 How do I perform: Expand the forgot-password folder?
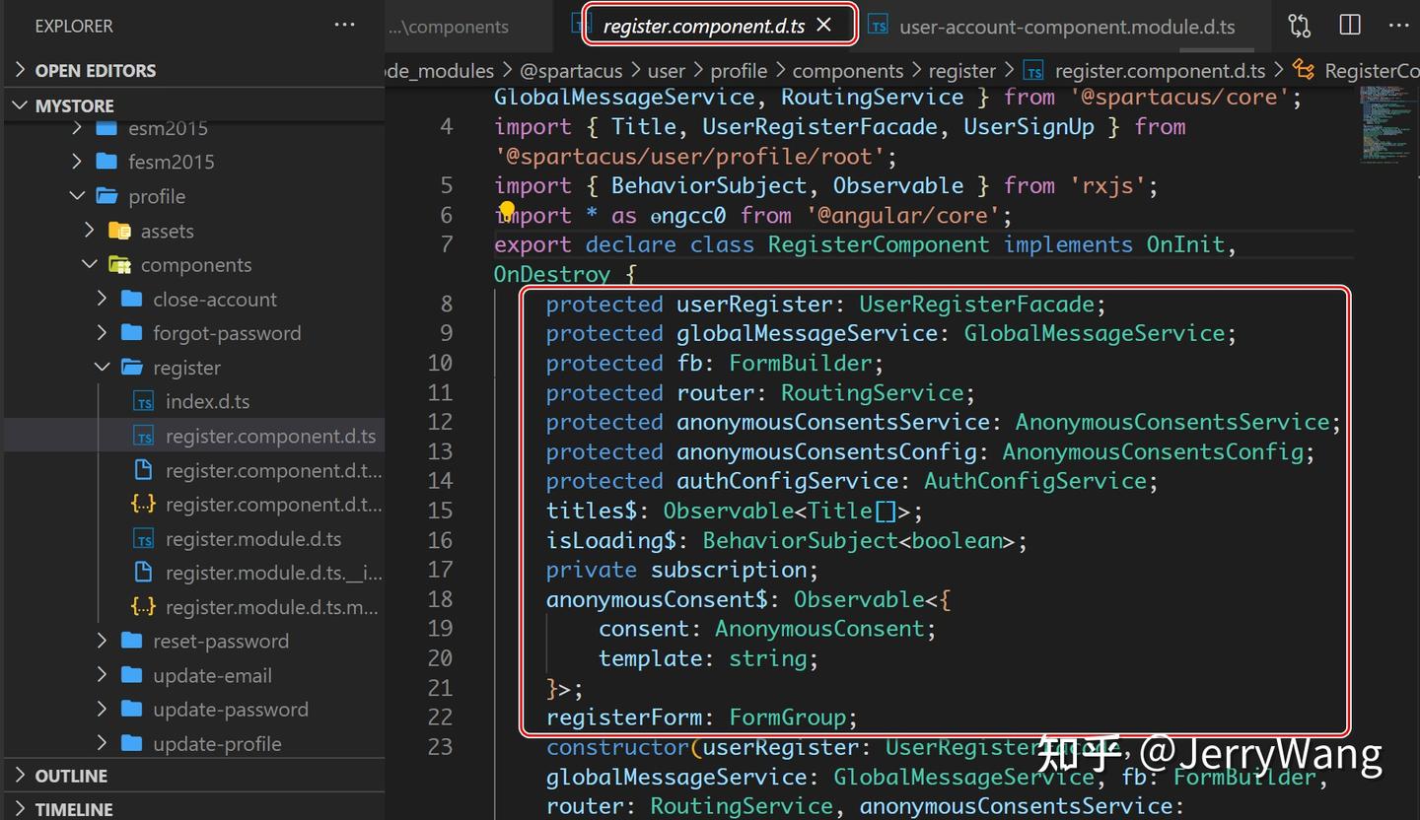(x=103, y=333)
